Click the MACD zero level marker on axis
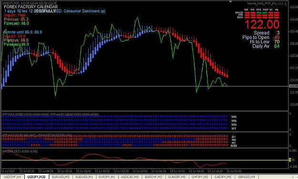 [x=290, y=160]
